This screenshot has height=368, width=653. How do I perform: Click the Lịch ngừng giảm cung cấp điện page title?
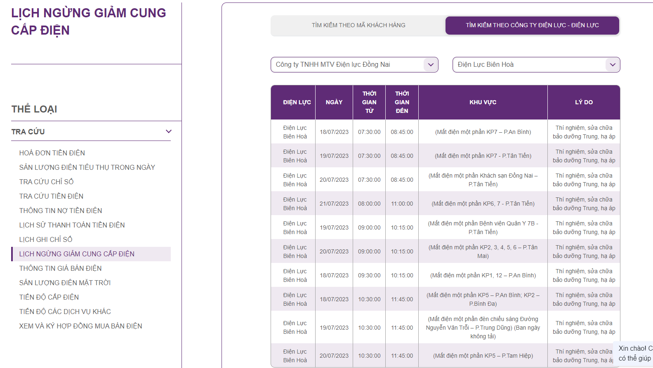[88, 21]
